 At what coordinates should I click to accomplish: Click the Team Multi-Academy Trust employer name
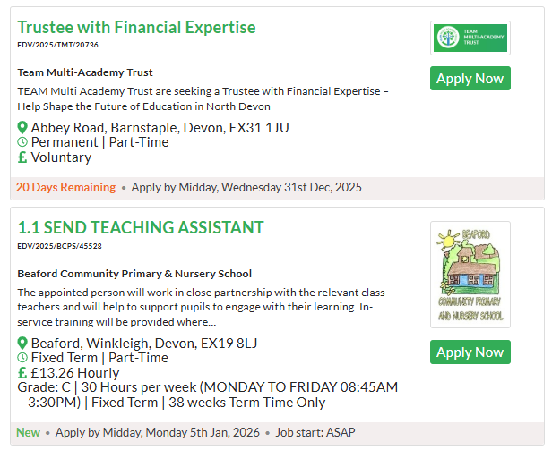click(85, 72)
